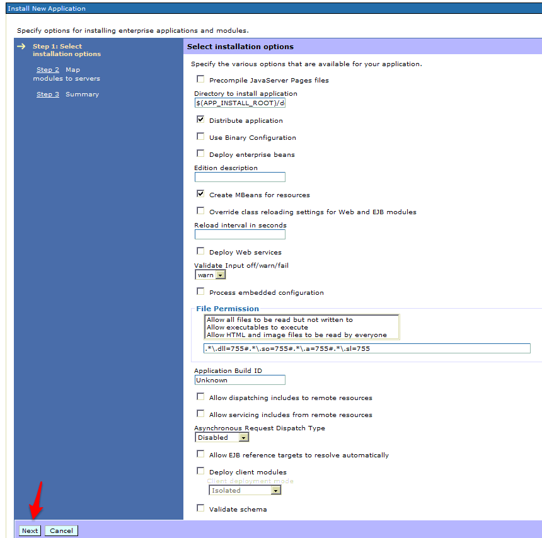
Task: Tick Deploy client modules checkbox
Action: click(200, 471)
